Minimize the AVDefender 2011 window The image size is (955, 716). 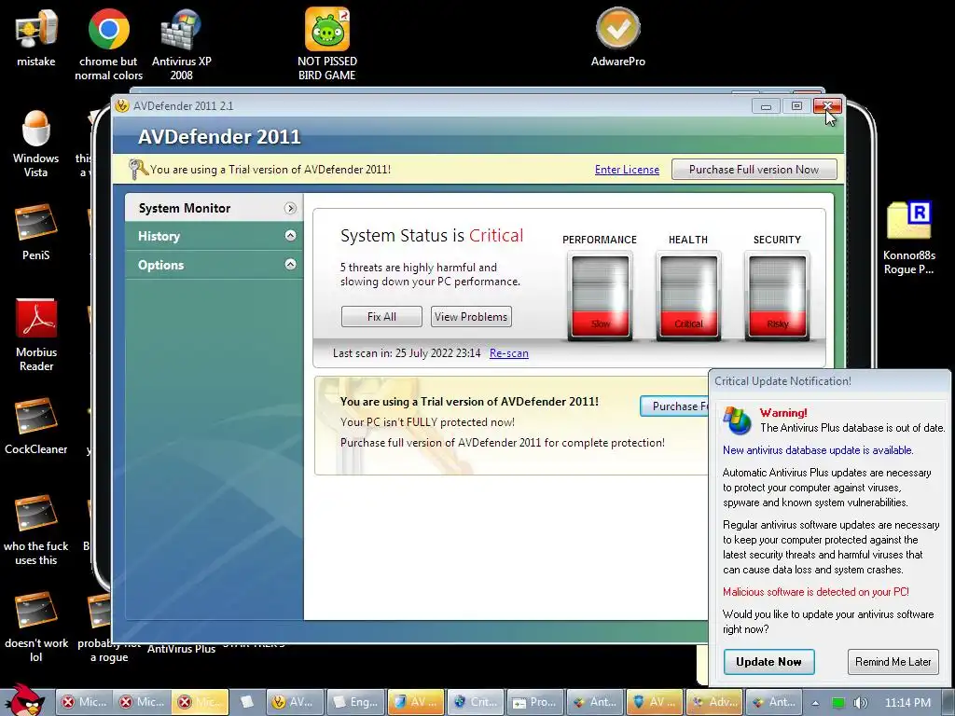[766, 106]
